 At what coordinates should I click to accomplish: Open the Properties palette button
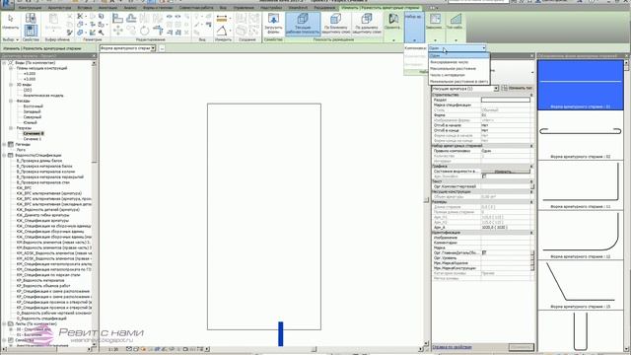tap(31, 31)
